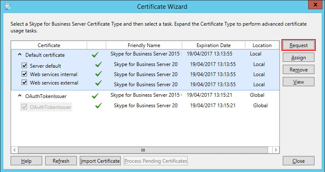The height and width of the screenshot is (172, 325).
Task: Uncheck the Server default checkbox
Action: coord(24,66)
